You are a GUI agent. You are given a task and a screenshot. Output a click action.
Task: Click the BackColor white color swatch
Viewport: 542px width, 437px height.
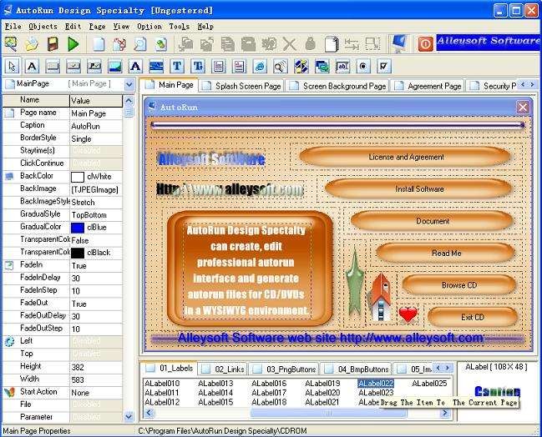click(x=78, y=177)
